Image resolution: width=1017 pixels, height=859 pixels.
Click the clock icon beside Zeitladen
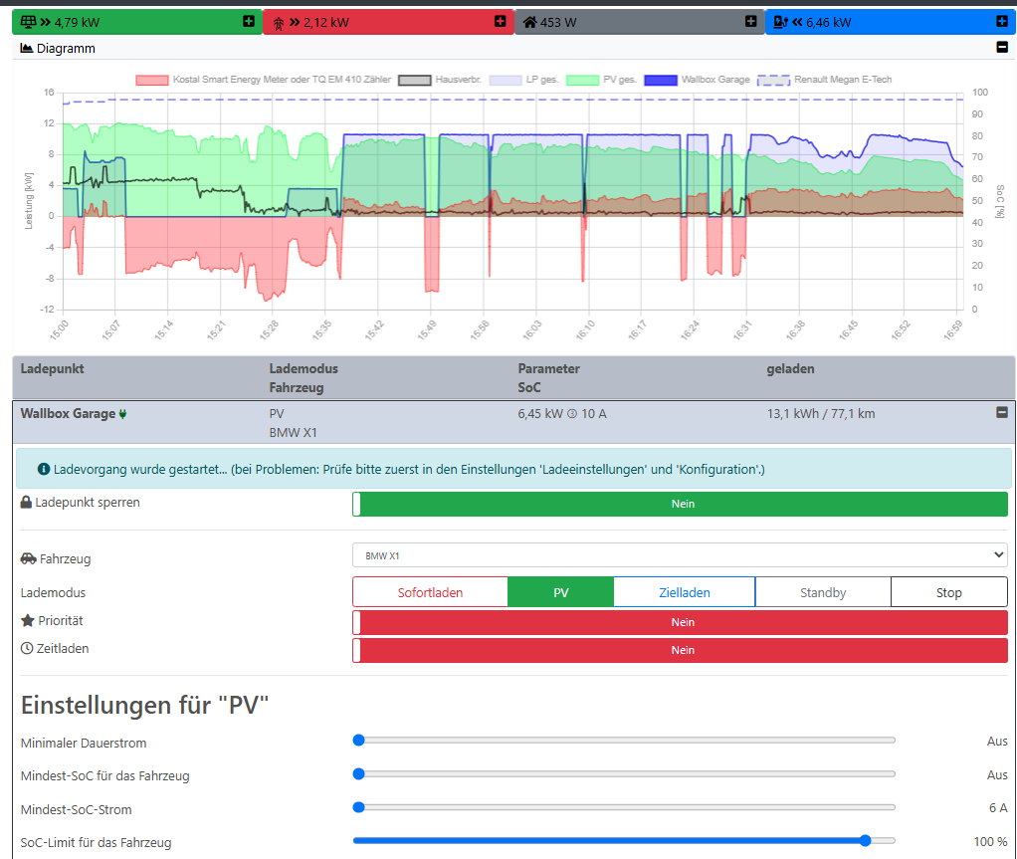[28, 649]
